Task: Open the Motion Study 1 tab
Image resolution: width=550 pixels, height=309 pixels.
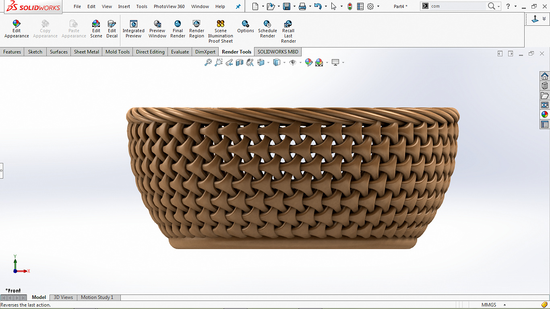Action: [x=97, y=297]
